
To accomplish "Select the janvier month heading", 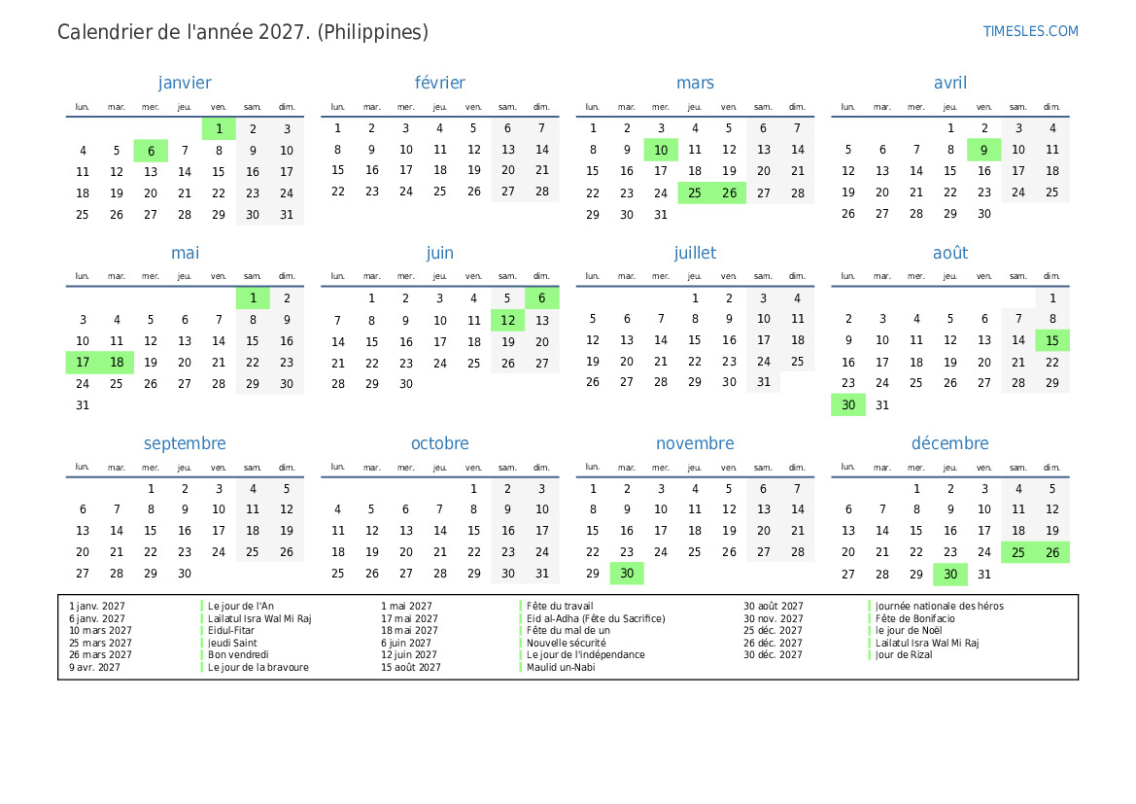I will pos(185,83).
